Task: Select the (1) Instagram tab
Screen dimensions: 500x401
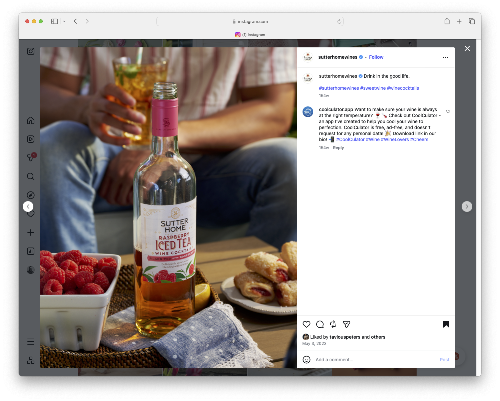Action: pyautogui.click(x=250, y=35)
